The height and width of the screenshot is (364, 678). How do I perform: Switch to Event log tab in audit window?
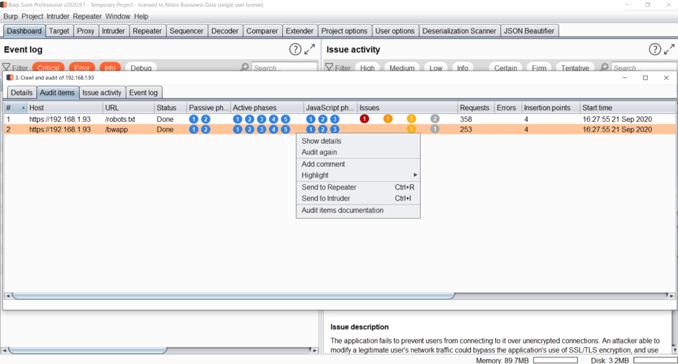point(144,93)
